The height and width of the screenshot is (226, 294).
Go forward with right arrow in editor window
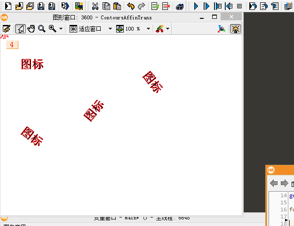pyautogui.click(x=285, y=183)
